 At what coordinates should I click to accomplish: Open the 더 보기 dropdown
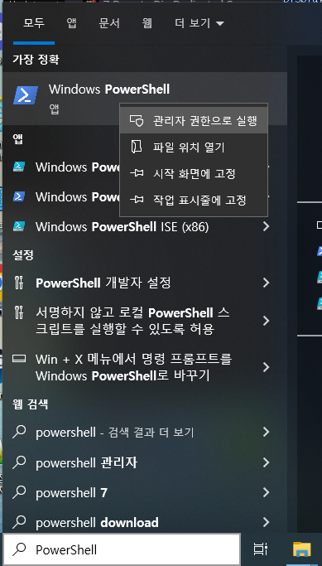tap(199, 23)
